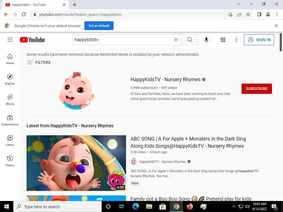
Task: Open HappyKidsTV - Nursery Rhymes channel title
Action: coord(165,79)
